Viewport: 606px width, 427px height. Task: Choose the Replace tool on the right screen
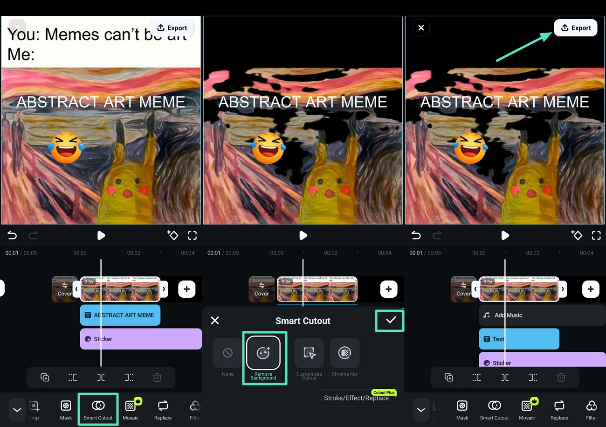coord(559,410)
